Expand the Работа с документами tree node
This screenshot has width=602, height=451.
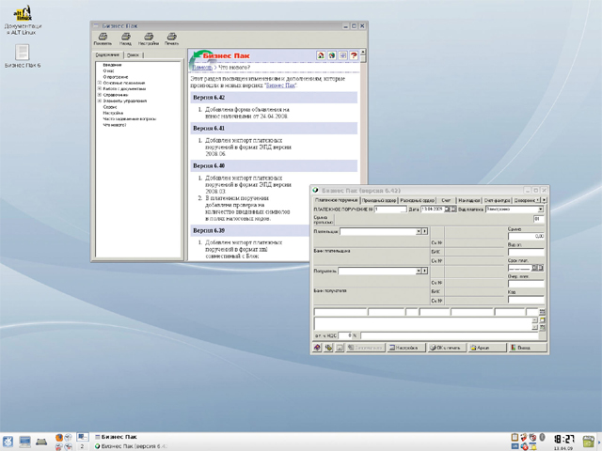pyautogui.click(x=100, y=88)
